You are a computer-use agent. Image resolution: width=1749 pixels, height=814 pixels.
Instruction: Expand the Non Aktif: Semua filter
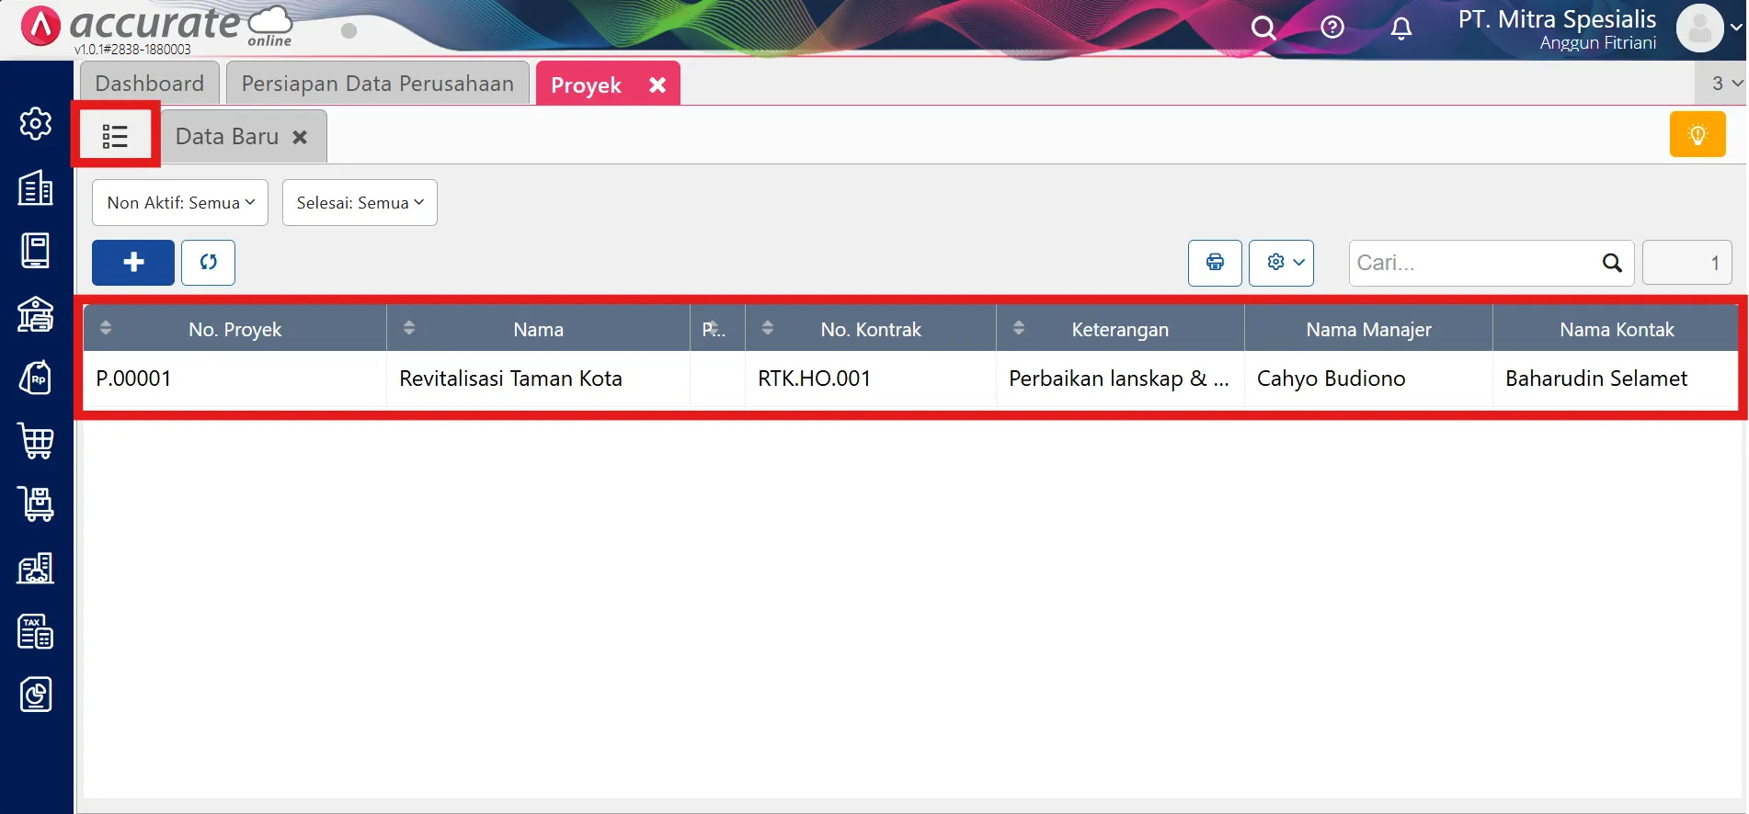(180, 202)
